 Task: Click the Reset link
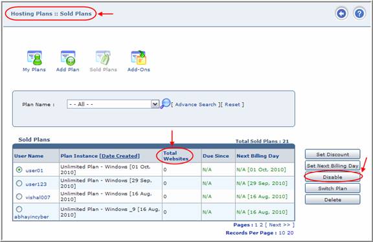pyautogui.click(x=232, y=105)
